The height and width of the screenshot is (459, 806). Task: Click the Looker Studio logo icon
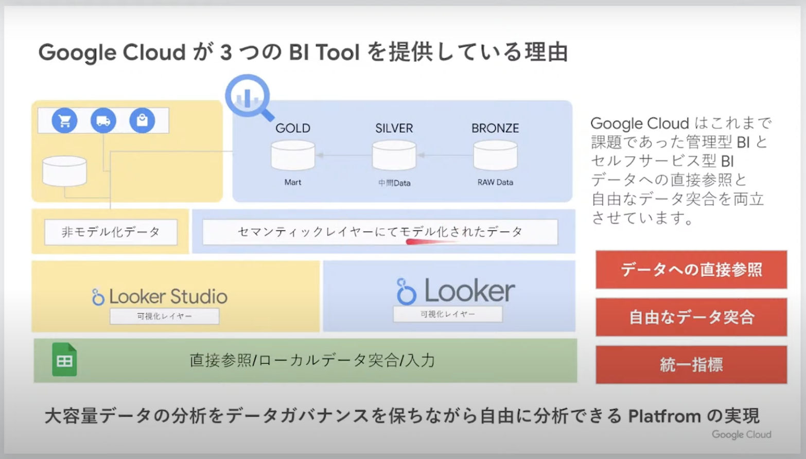click(x=98, y=297)
